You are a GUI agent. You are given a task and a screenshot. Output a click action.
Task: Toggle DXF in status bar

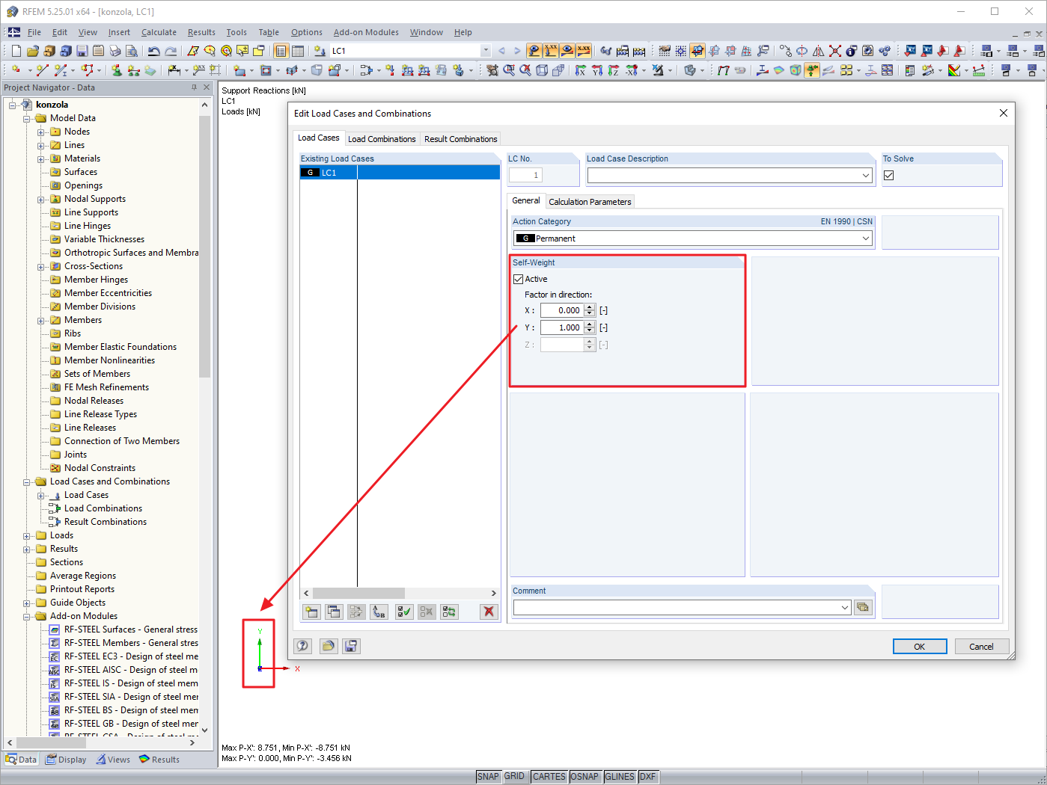647,777
